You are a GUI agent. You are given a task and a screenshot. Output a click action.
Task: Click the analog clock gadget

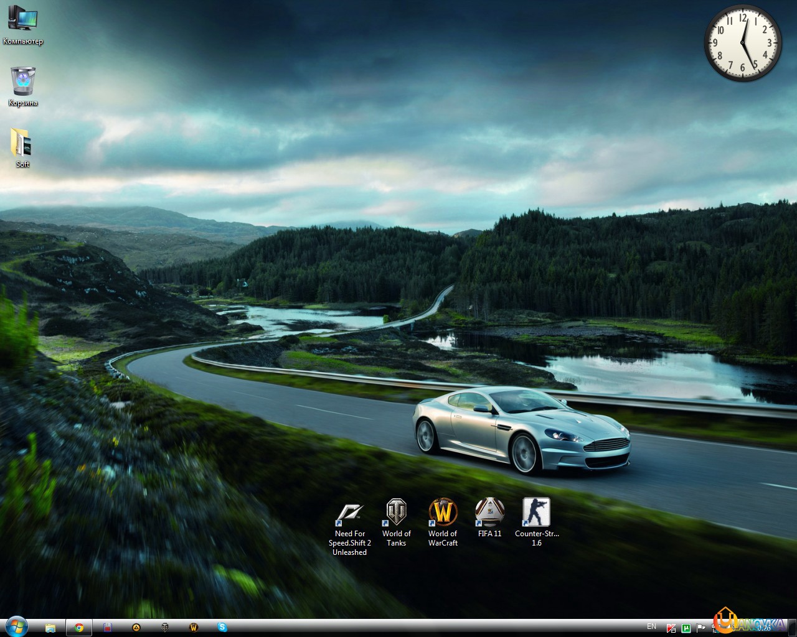[x=743, y=43]
